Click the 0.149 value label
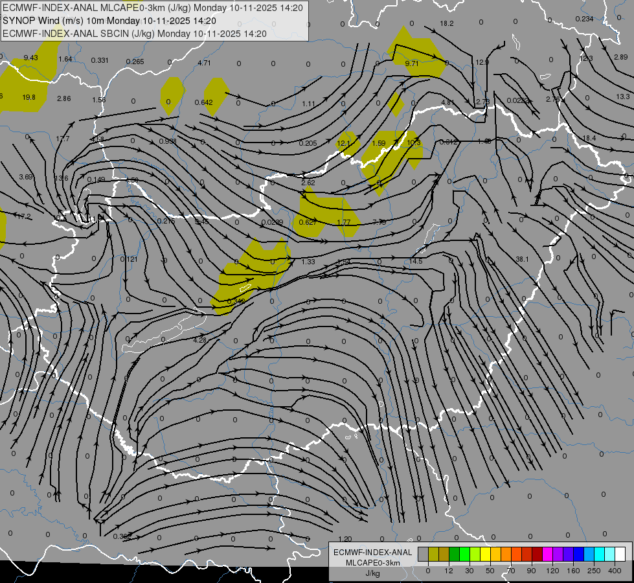634x583 pixels. click(x=96, y=179)
